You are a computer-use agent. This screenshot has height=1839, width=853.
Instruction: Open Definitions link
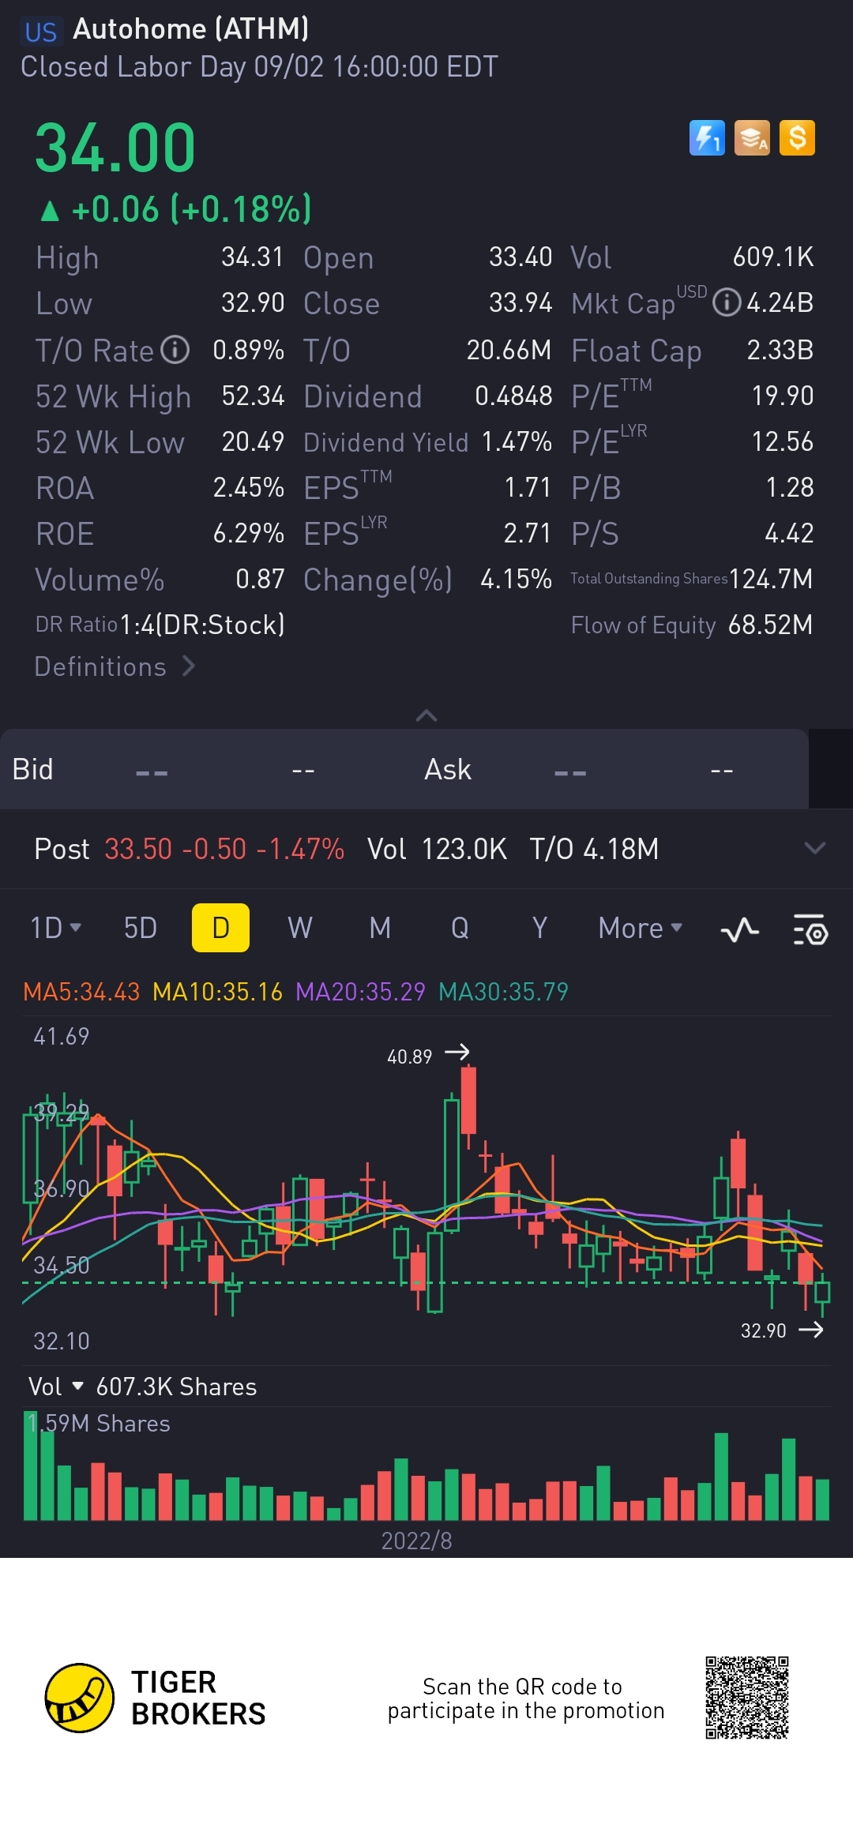[115, 666]
